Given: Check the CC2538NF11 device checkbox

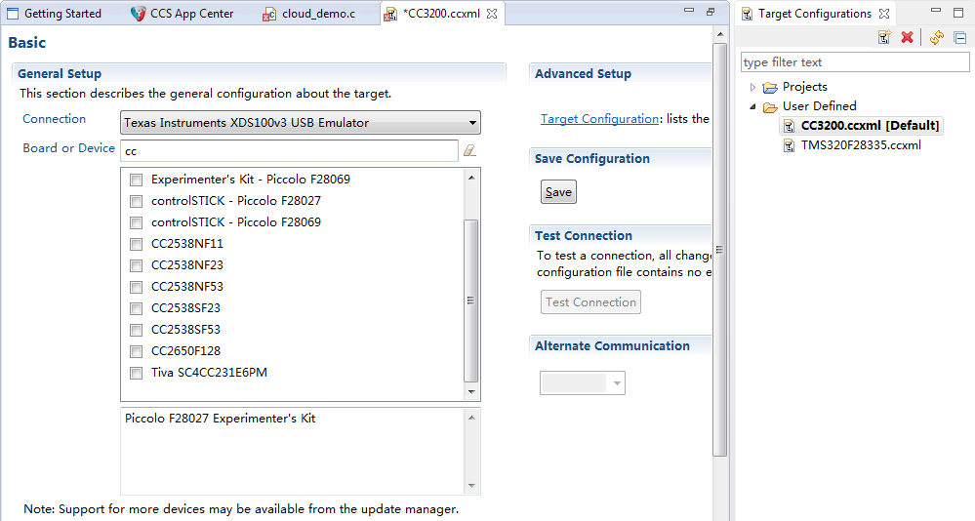Looking at the screenshot, I should [x=137, y=244].
